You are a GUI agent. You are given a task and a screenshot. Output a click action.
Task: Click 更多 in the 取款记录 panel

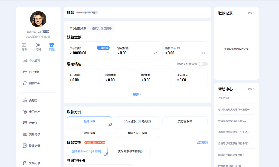tap(251, 13)
